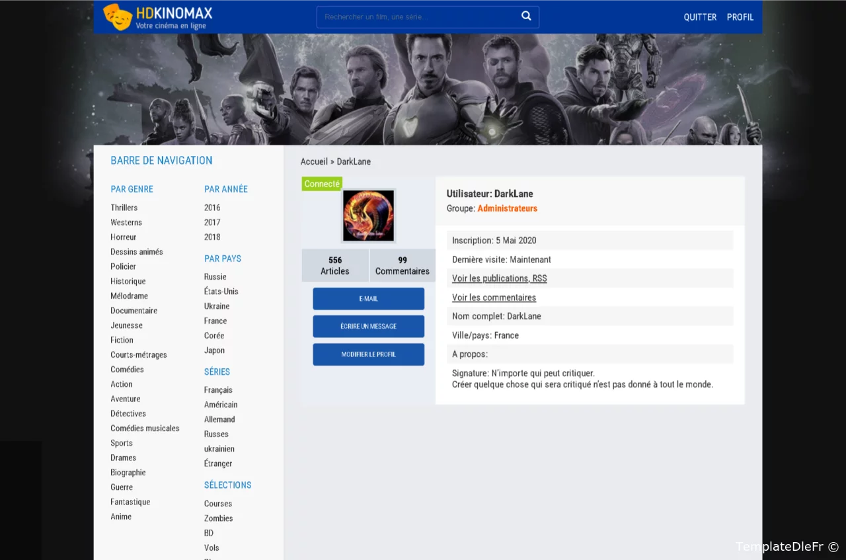Select the Thrillers genre link
The height and width of the screenshot is (560, 846).
pos(124,208)
